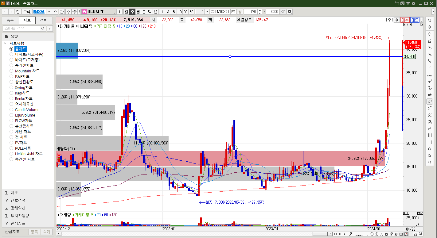
Task: Select Renko차트 radio button
Action: click(x=12, y=98)
